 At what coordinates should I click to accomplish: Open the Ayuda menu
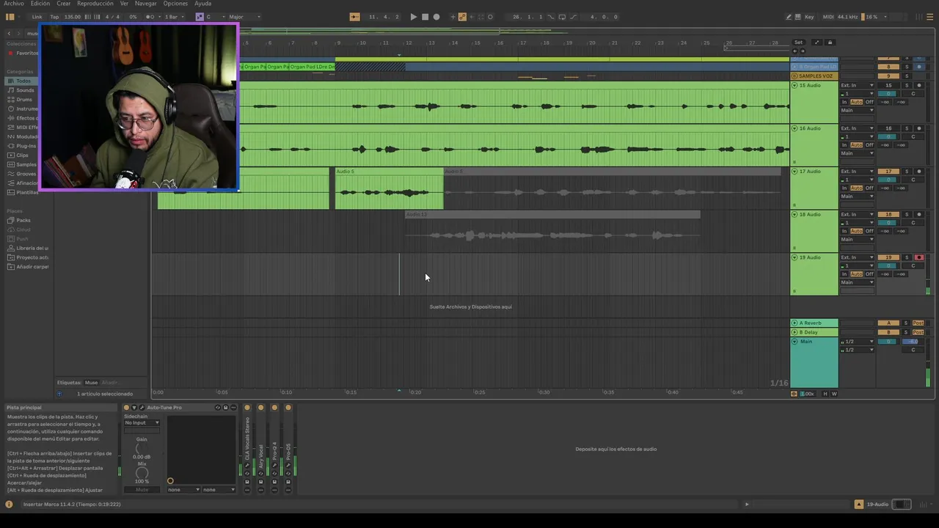click(202, 4)
